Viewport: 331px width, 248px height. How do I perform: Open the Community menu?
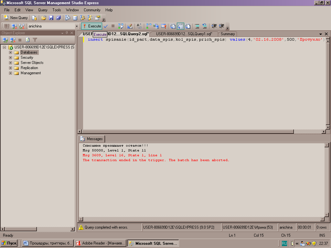coord(92,10)
